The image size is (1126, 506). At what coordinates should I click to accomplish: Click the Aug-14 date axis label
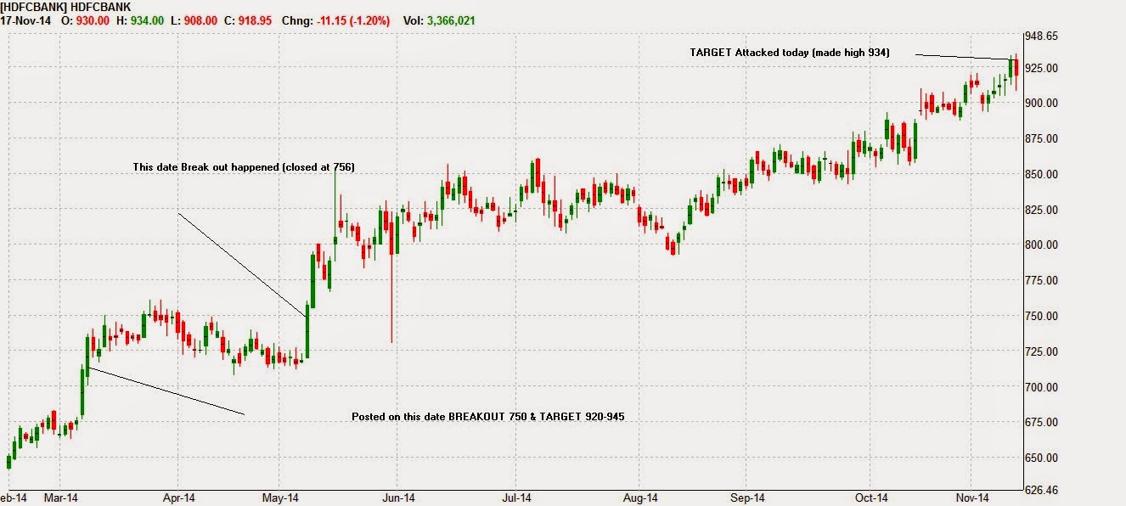pos(640,498)
